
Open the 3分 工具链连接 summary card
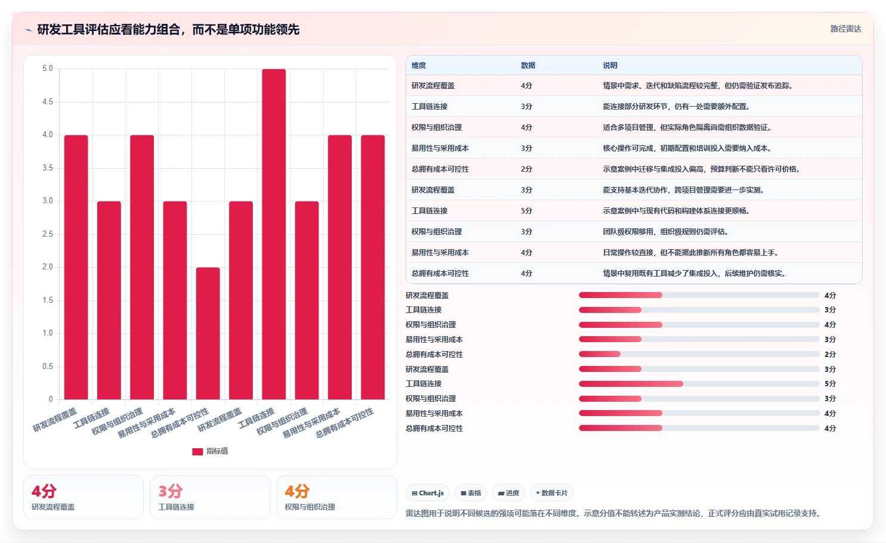click(210, 497)
